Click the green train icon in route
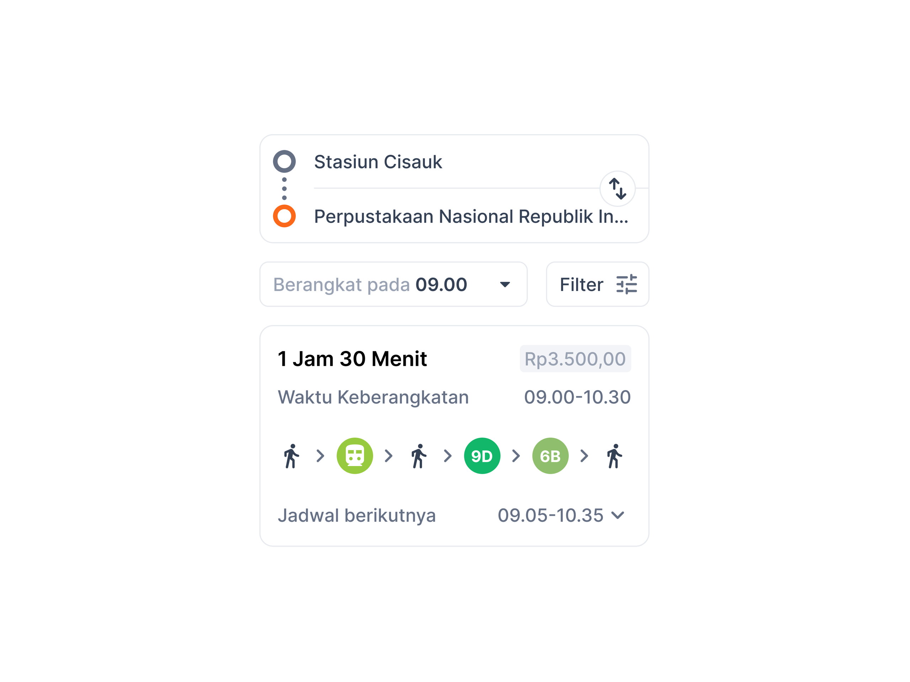 [x=355, y=456]
